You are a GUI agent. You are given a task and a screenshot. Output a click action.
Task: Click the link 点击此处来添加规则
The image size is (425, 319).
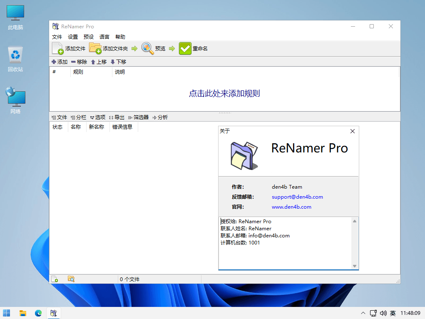(x=224, y=93)
